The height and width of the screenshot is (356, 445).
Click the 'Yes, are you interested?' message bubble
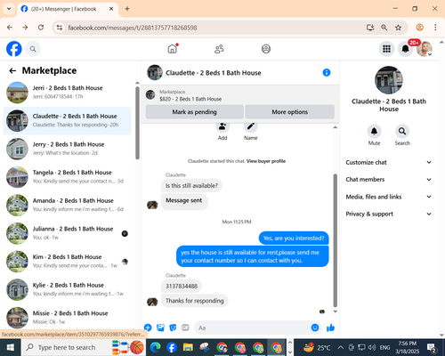(x=294, y=239)
